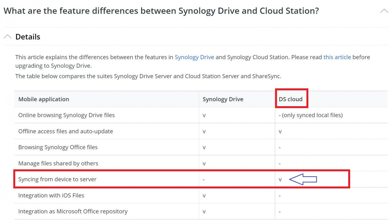Open the Synology Drive hyperlink
This screenshot has height=220, width=391.
[x=194, y=57]
